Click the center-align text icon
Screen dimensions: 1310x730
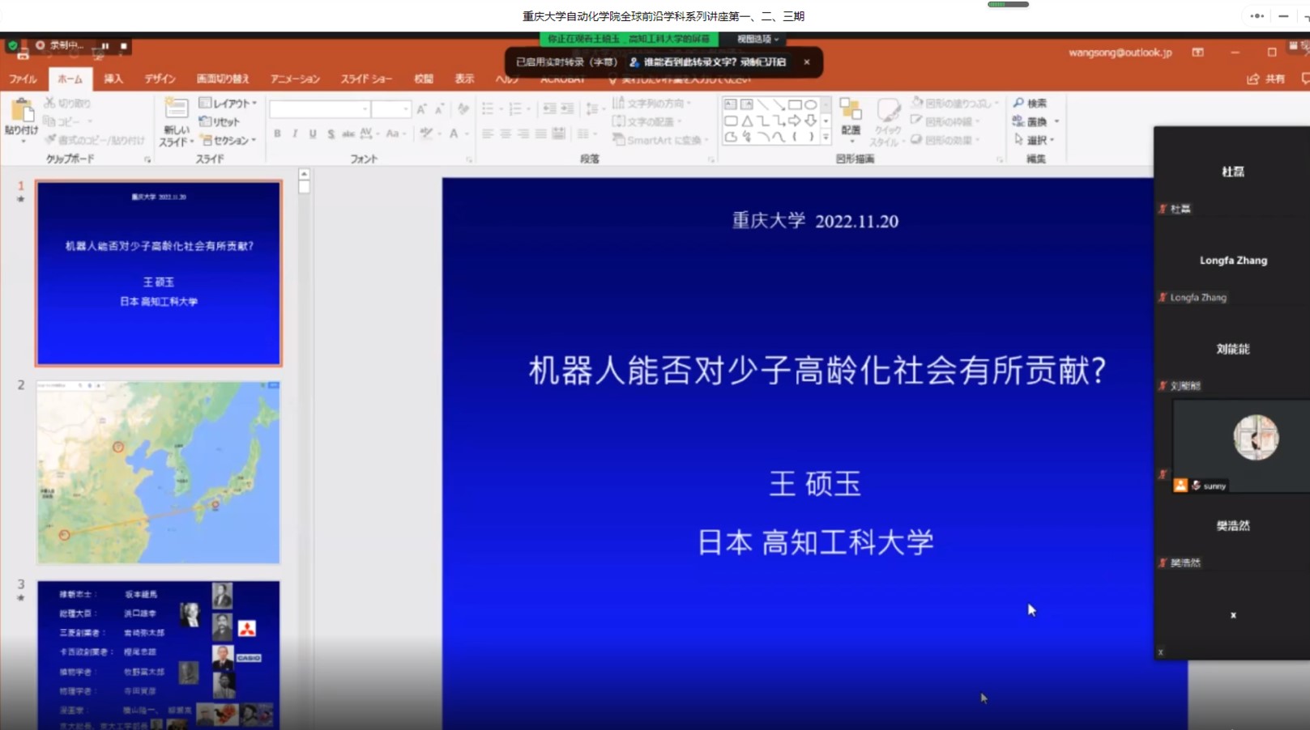pos(506,134)
